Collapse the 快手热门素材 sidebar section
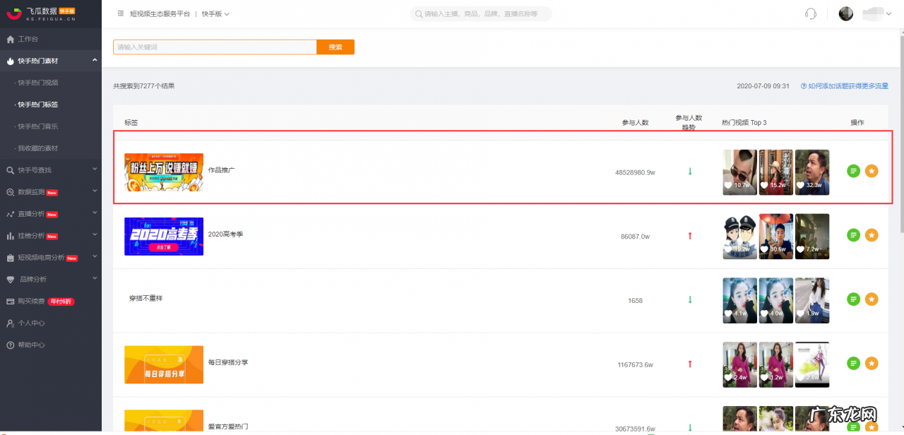This screenshot has width=904, height=435. [x=95, y=61]
